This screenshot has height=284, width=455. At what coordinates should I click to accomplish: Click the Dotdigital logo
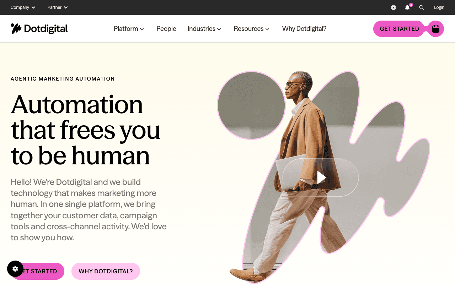(x=39, y=29)
